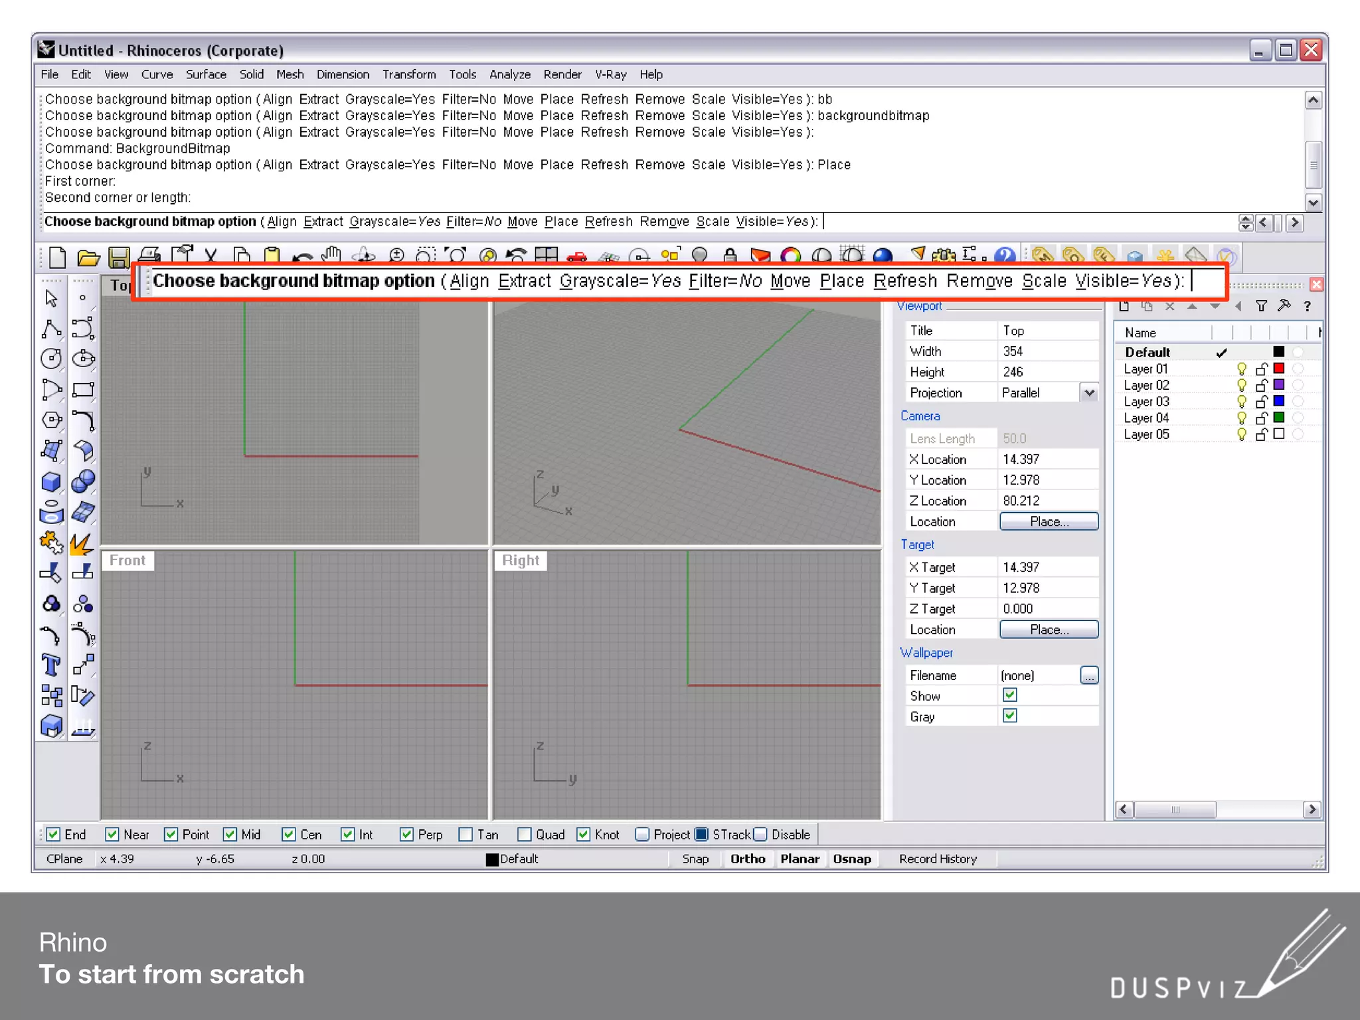The height and width of the screenshot is (1020, 1360).
Task: Click the Grayscale=Yes option in the command line
Action: coord(394,221)
